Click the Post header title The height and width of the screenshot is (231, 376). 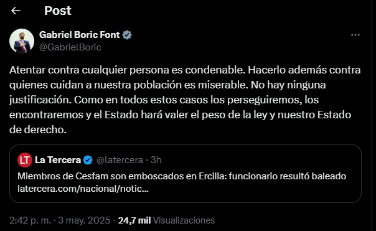point(58,11)
